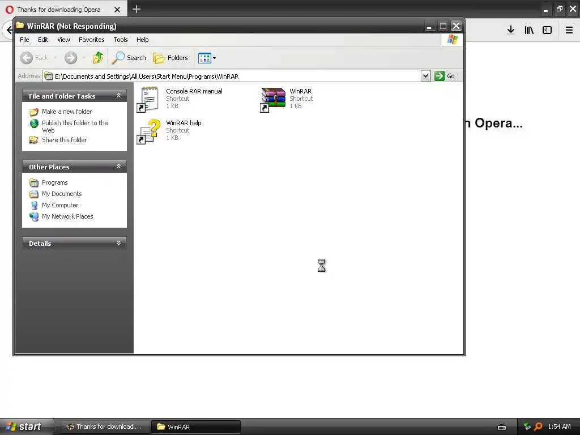
Task: Open the View menu
Action: coord(63,40)
